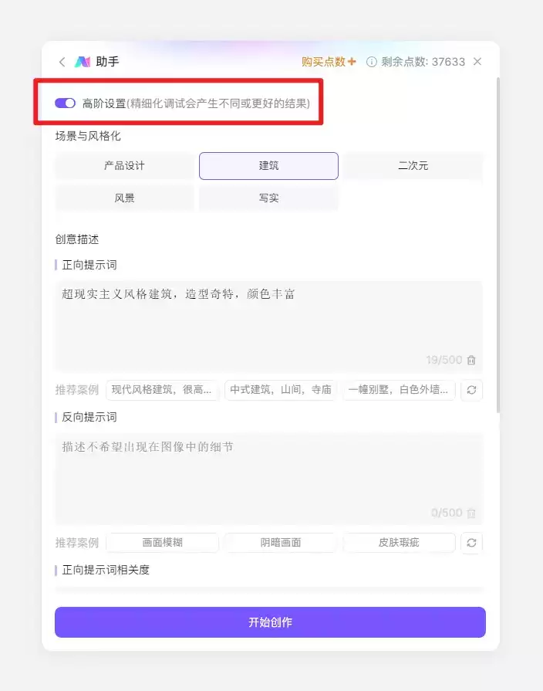Viewport: 543px width, 691px height.
Task: Select the 二次元 style option
Action: [x=413, y=166]
